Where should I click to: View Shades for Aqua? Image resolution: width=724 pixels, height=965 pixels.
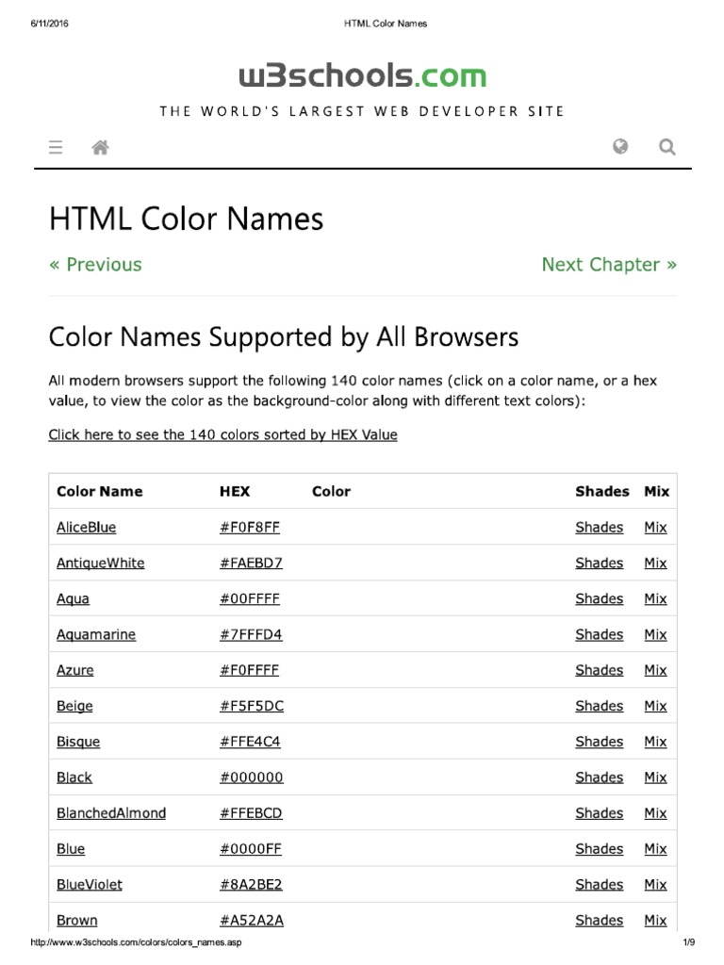pos(599,599)
